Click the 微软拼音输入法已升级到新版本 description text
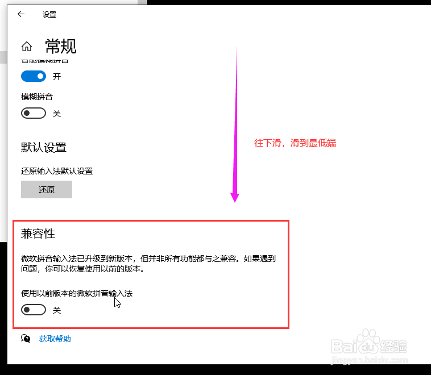This screenshot has height=375, width=431. click(148, 264)
